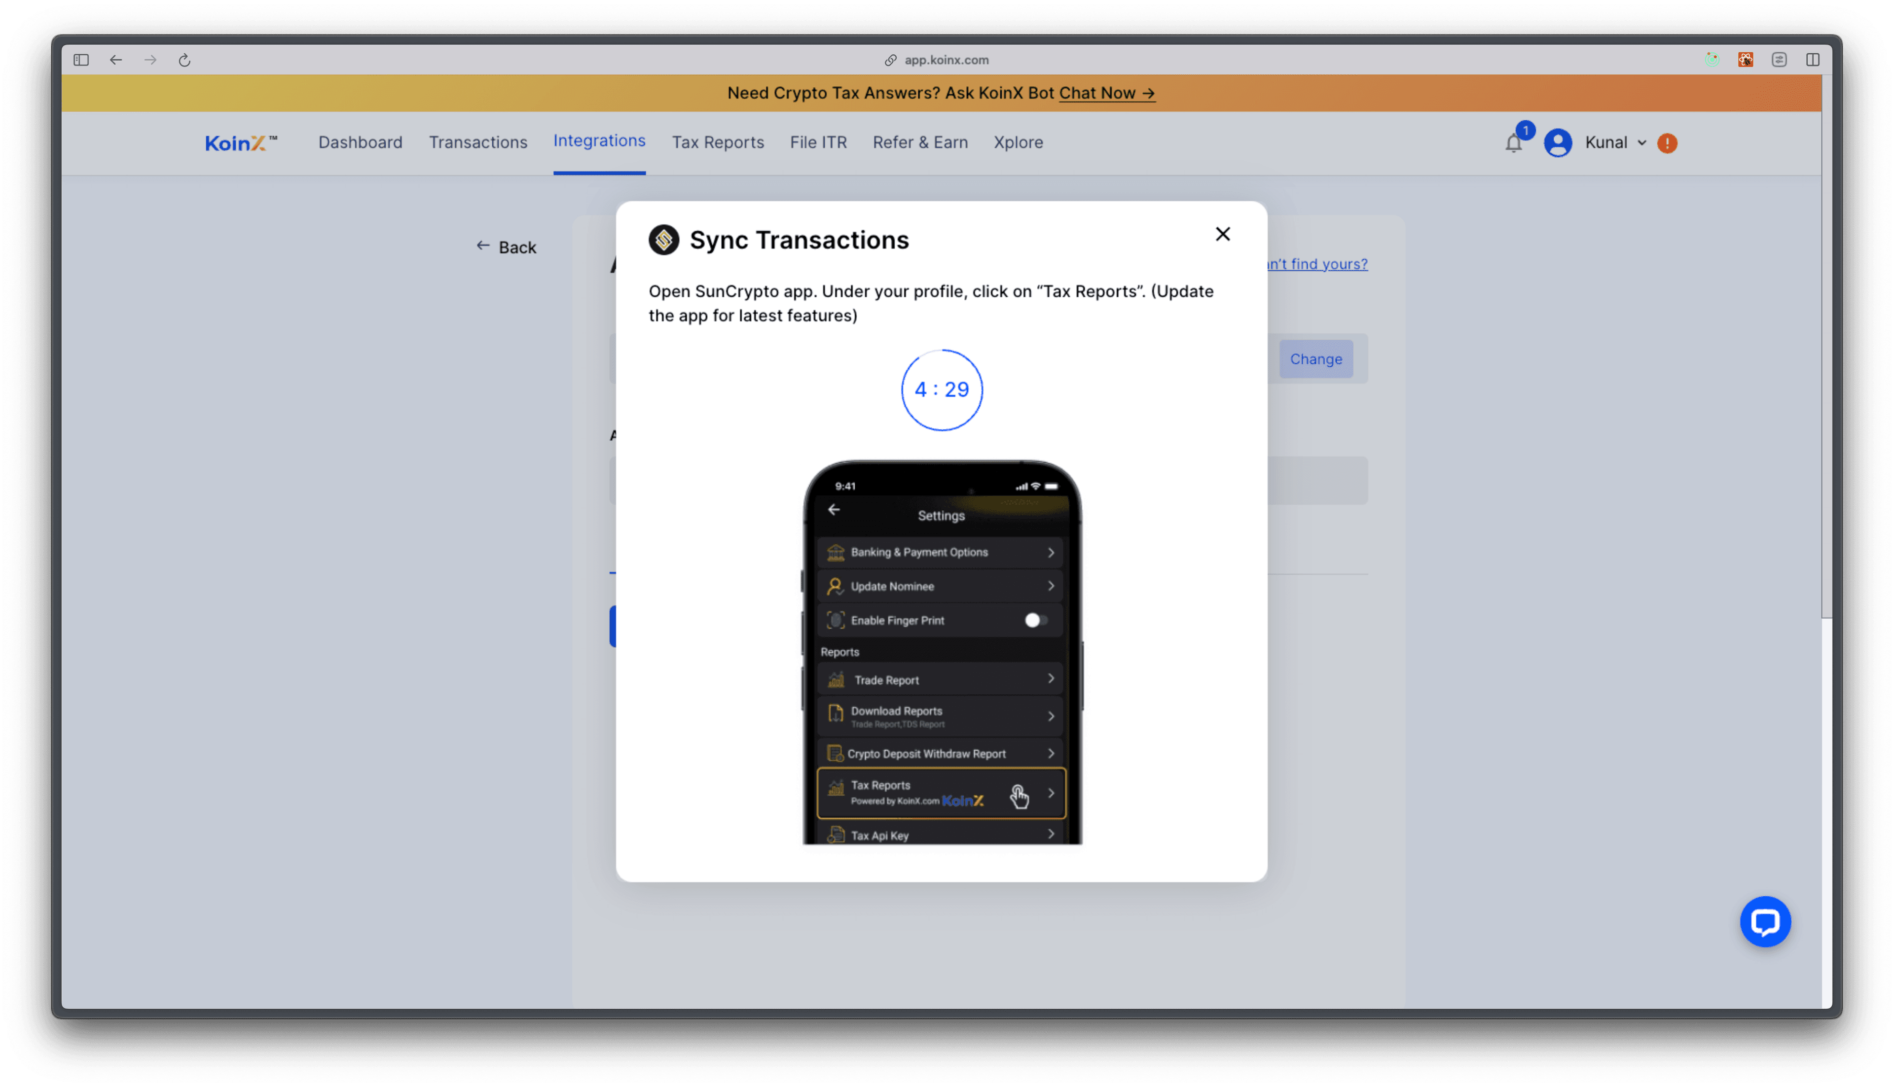Click the Back link

507,247
